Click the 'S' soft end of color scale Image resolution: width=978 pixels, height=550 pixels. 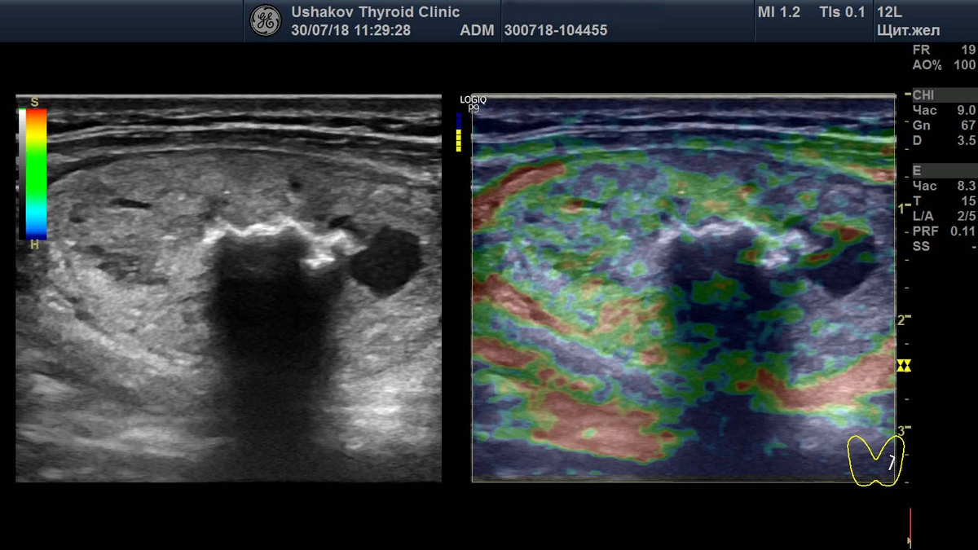click(x=34, y=102)
